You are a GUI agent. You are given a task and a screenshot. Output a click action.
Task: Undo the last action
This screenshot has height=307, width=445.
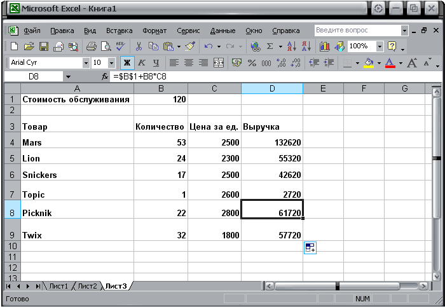point(209,46)
